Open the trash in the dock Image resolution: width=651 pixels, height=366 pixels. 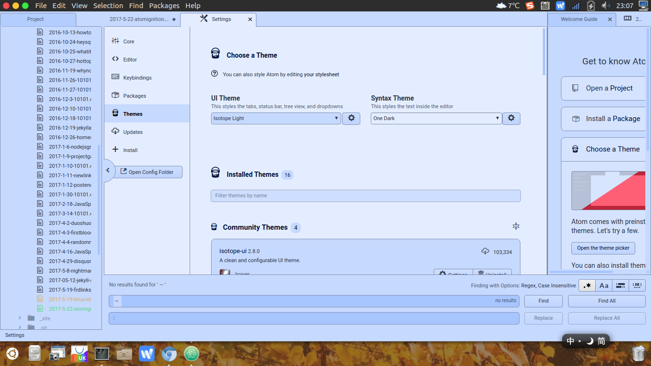(x=638, y=354)
